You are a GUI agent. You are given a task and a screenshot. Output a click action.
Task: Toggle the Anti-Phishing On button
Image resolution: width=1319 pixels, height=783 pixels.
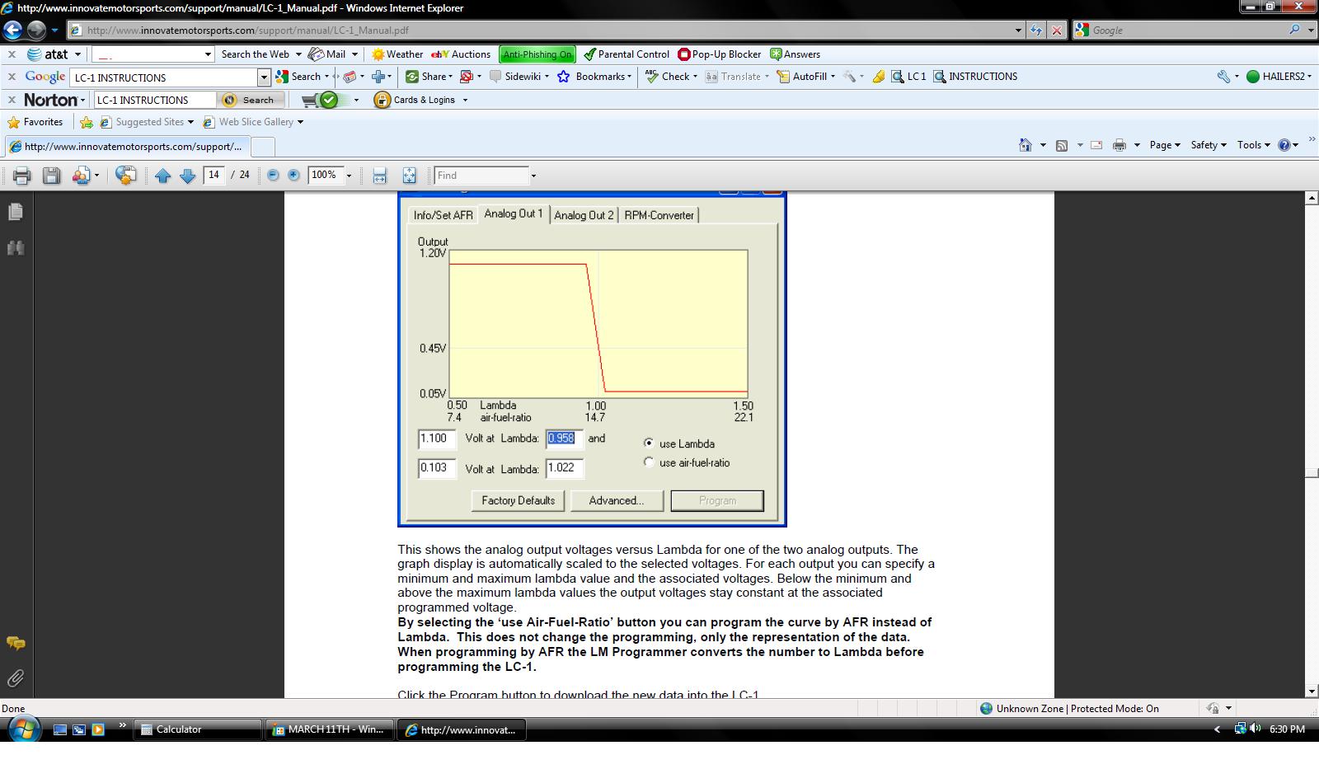[537, 54]
